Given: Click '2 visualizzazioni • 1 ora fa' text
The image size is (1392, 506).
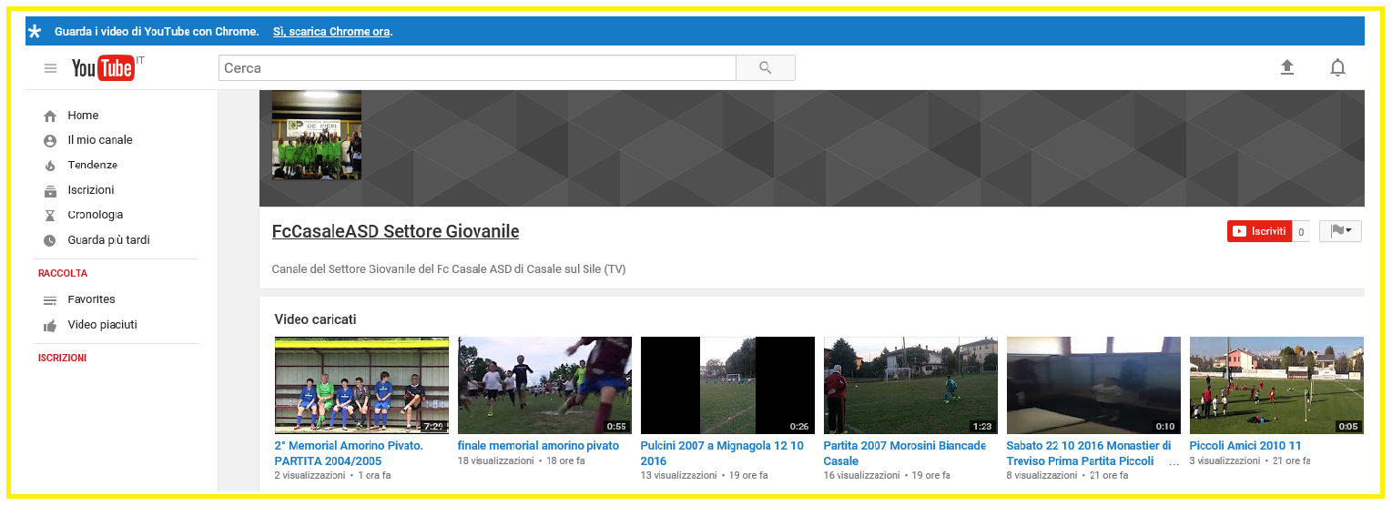Looking at the screenshot, I should point(333,475).
